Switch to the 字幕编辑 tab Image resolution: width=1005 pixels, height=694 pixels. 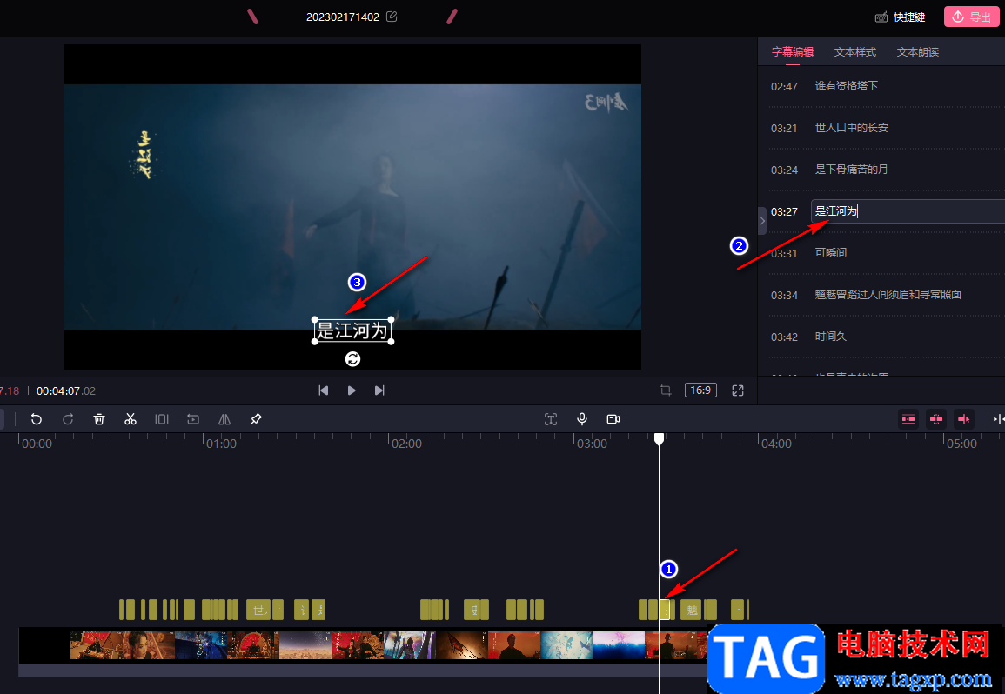coord(793,52)
